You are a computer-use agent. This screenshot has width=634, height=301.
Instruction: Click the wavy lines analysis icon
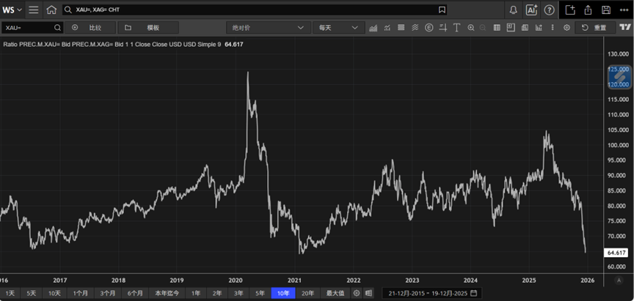tap(415, 28)
